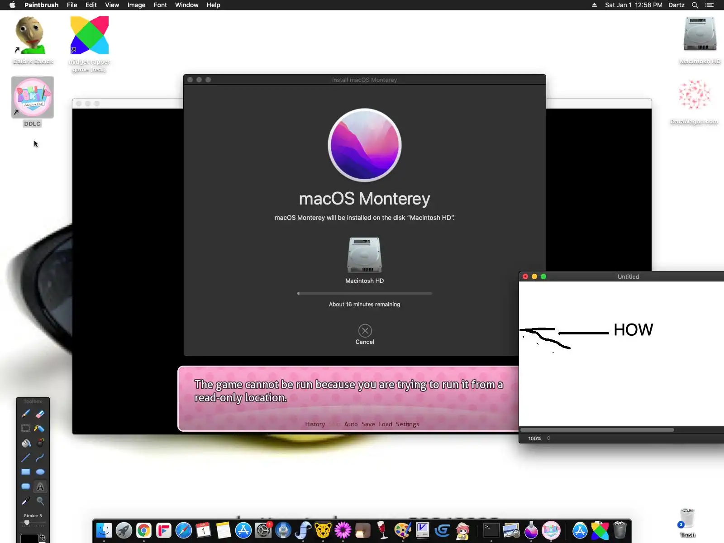The width and height of the screenshot is (724, 543).
Task: Open the Wine glass app in Dock
Action: (x=383, y=530)
